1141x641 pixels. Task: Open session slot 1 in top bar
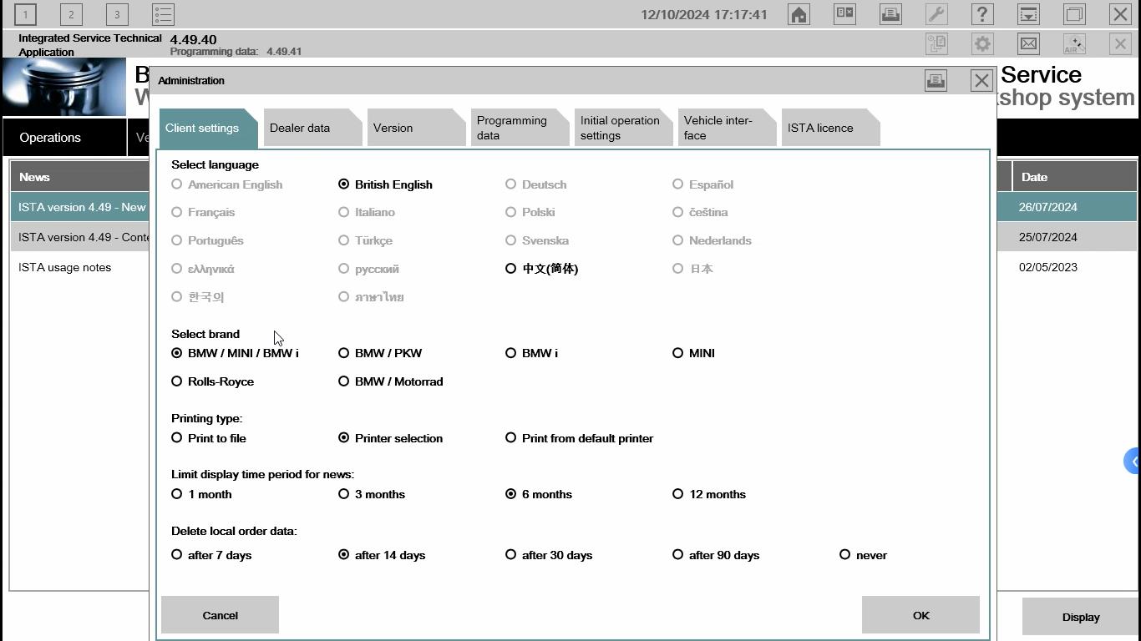click(25, 14)
